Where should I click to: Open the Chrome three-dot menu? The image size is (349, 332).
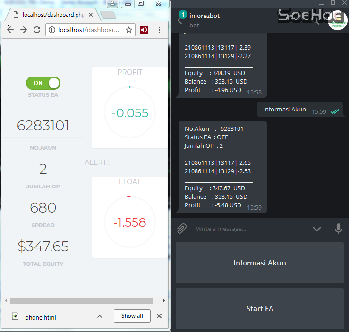159,30
